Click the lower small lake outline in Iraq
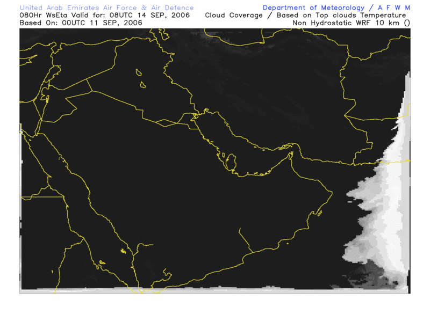The width and height of the screenshot is (430, 322). pyautogui.click(x=144, y=84)
